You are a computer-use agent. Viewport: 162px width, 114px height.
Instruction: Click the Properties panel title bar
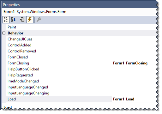point(79,5)
